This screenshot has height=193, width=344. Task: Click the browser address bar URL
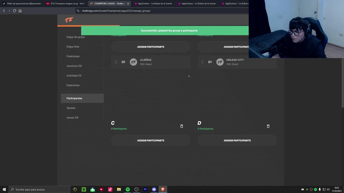coord(116,11)
